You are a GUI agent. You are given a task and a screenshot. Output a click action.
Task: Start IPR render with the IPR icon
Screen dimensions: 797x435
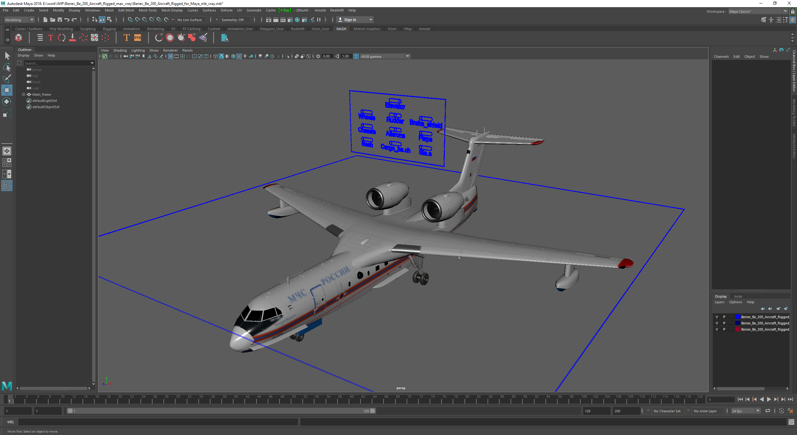tap(283, 20)
